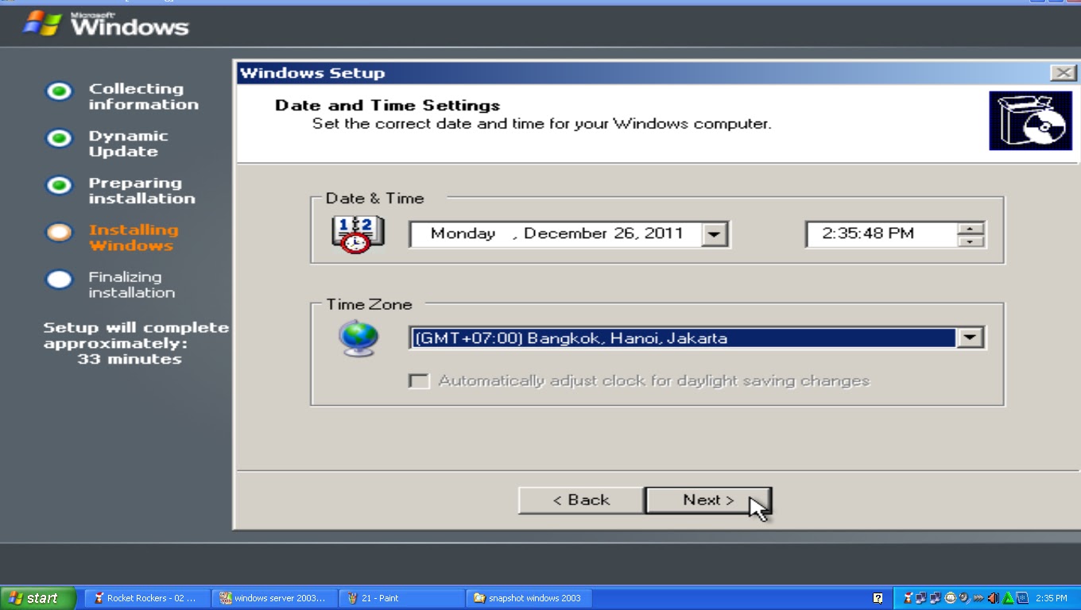Click the setup CD box icon

click(x=1030, y=120)
